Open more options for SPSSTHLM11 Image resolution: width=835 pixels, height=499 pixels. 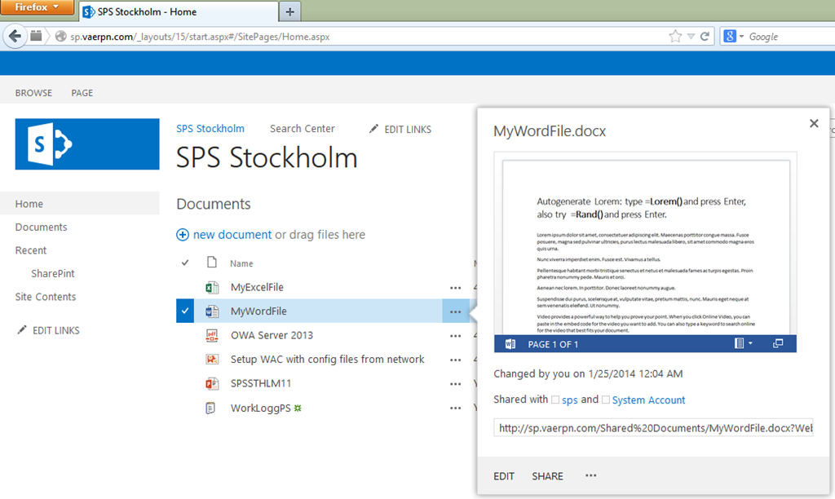coord(455,384)
